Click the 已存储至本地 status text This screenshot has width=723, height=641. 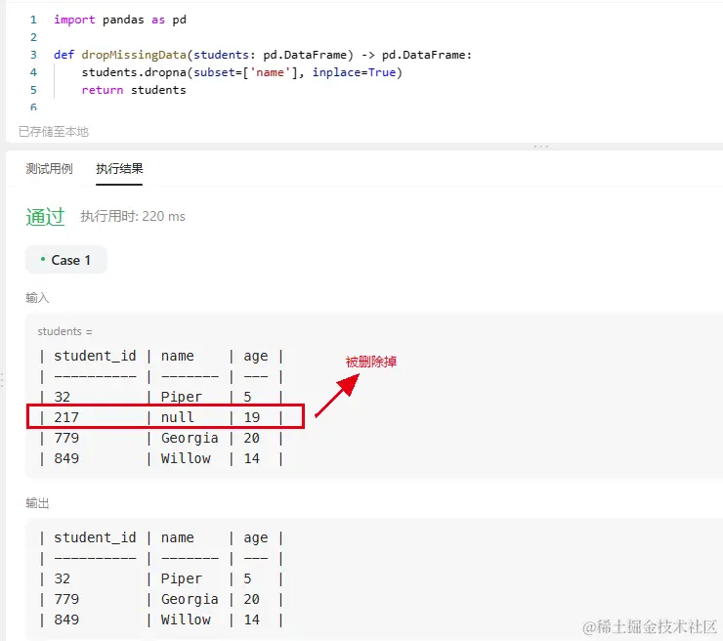pos(54,132)
